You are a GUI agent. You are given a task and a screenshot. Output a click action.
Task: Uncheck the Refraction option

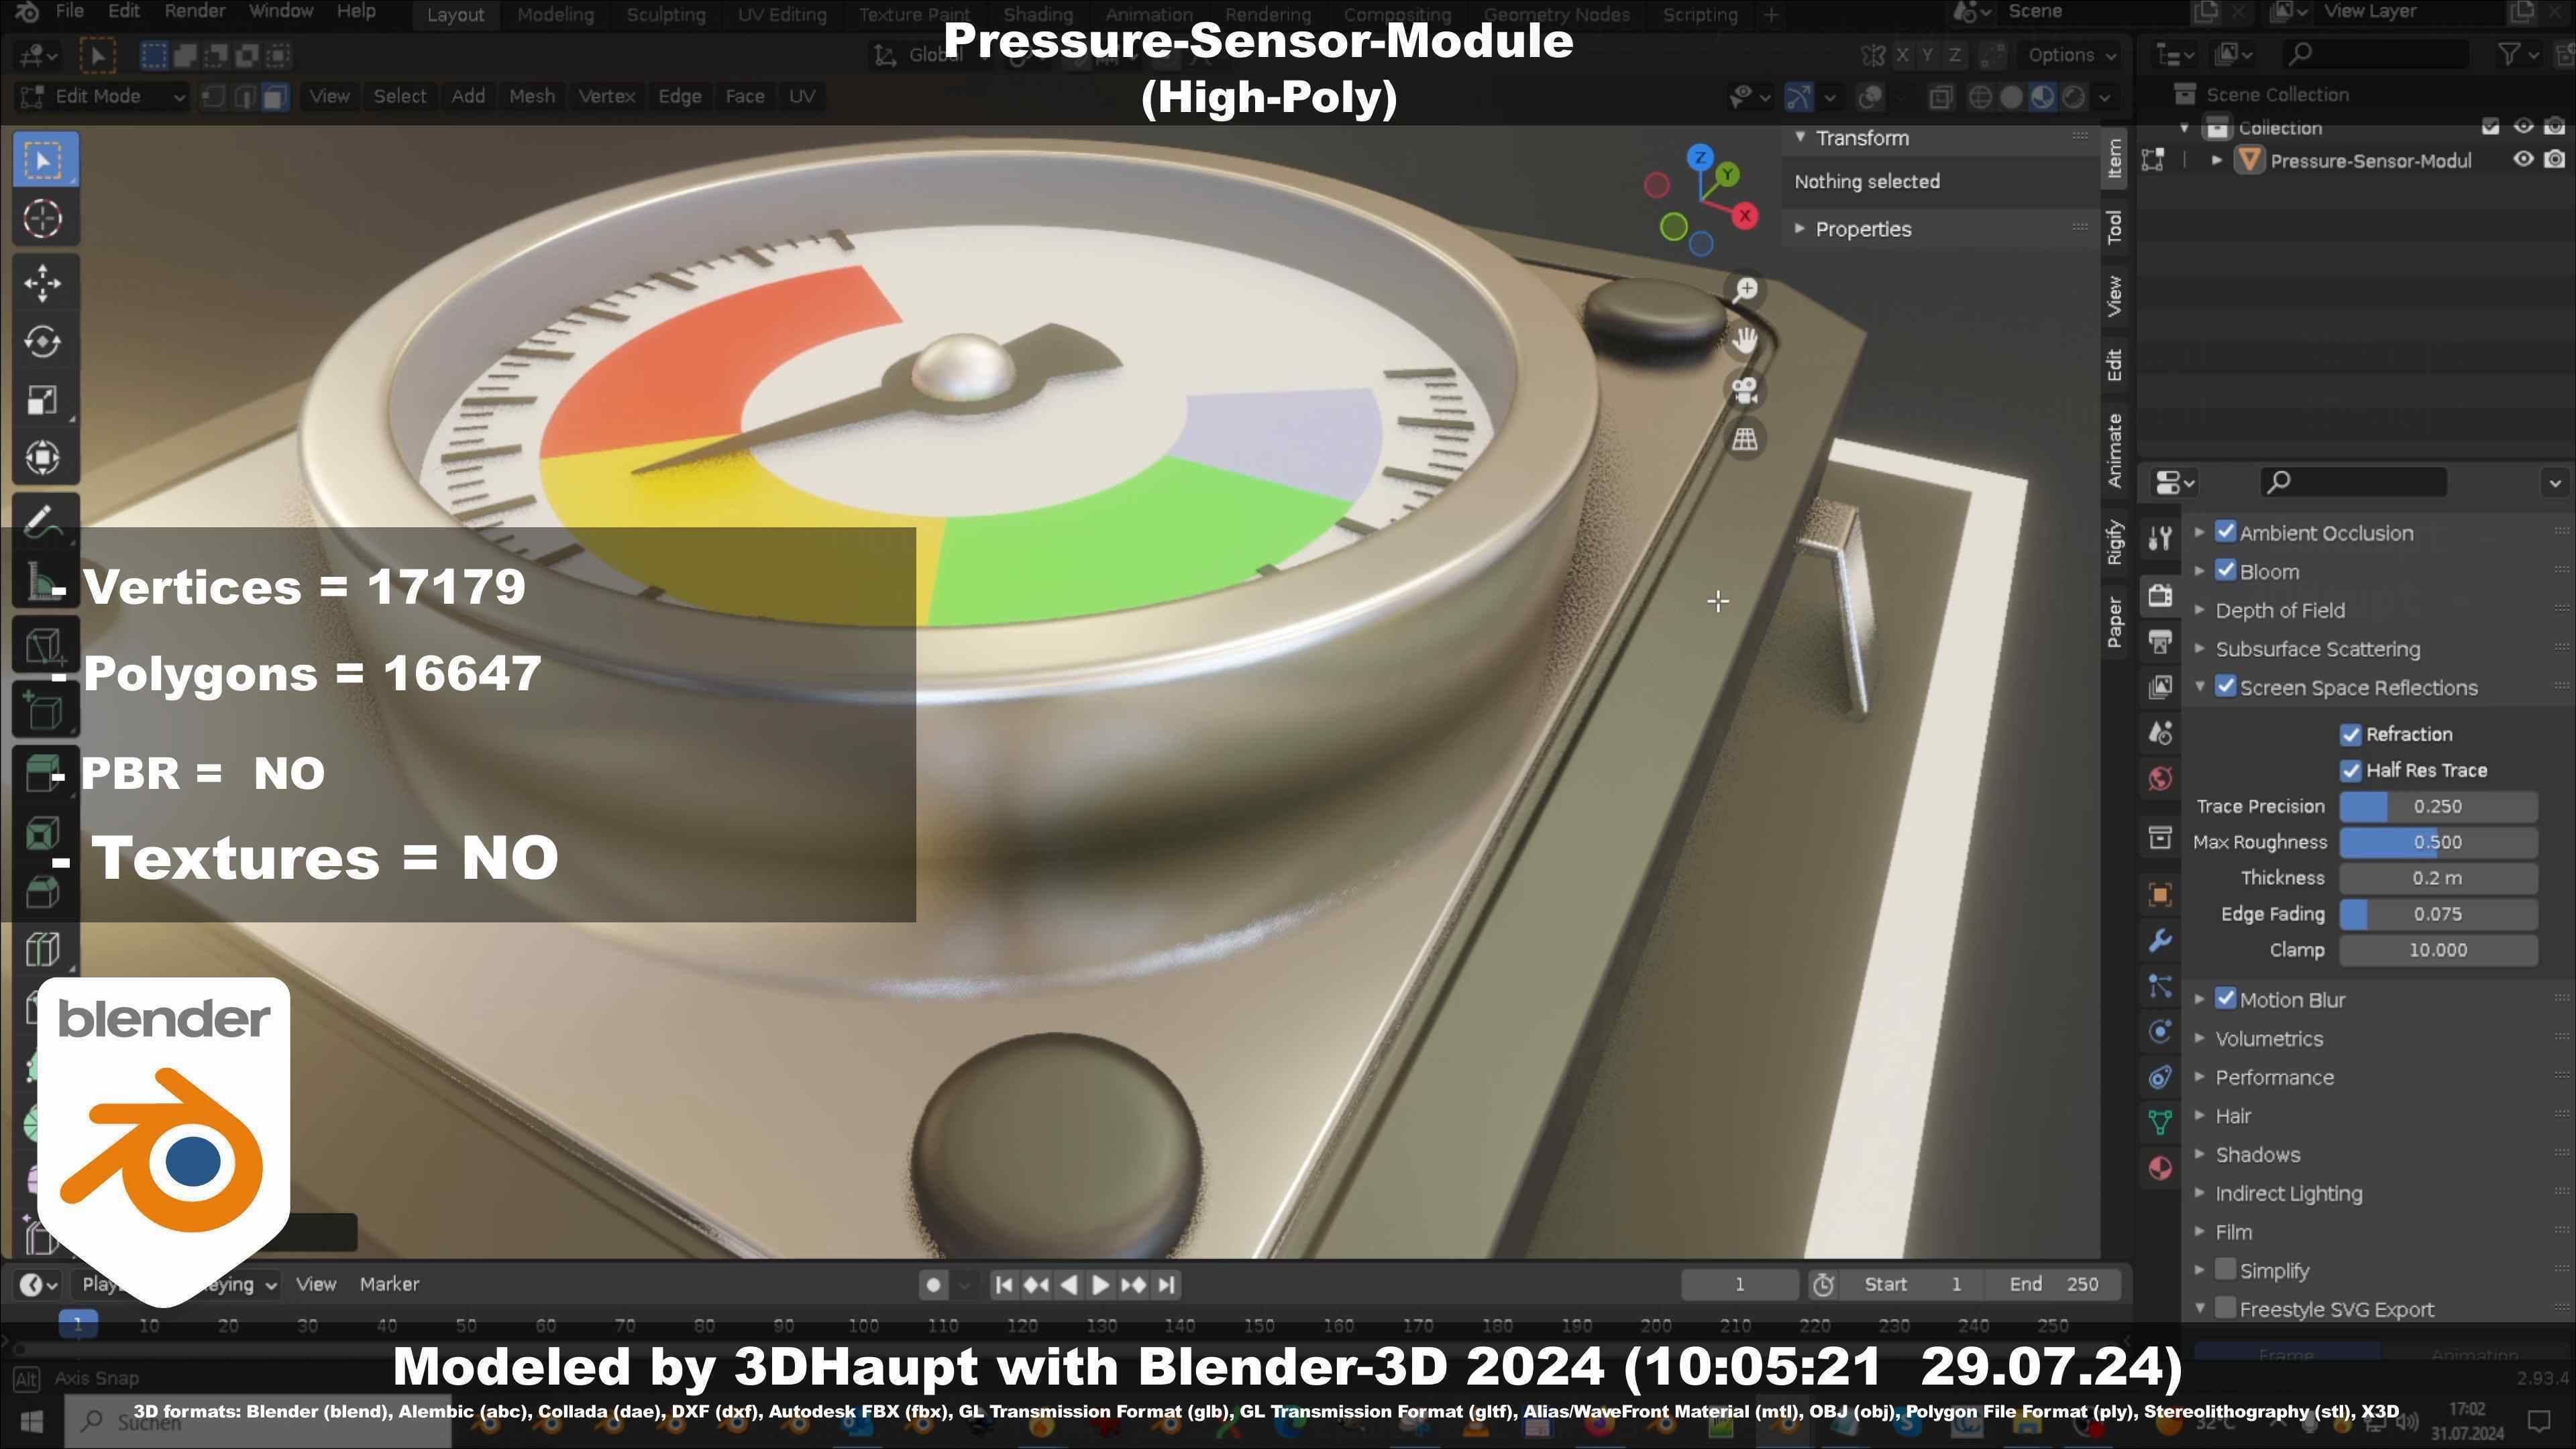[2351, 735]
